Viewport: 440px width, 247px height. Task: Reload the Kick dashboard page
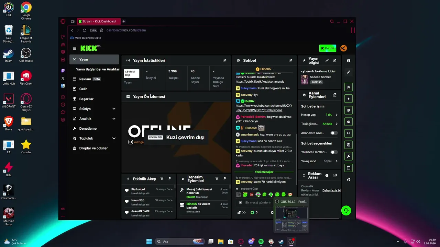click(84, 30)
